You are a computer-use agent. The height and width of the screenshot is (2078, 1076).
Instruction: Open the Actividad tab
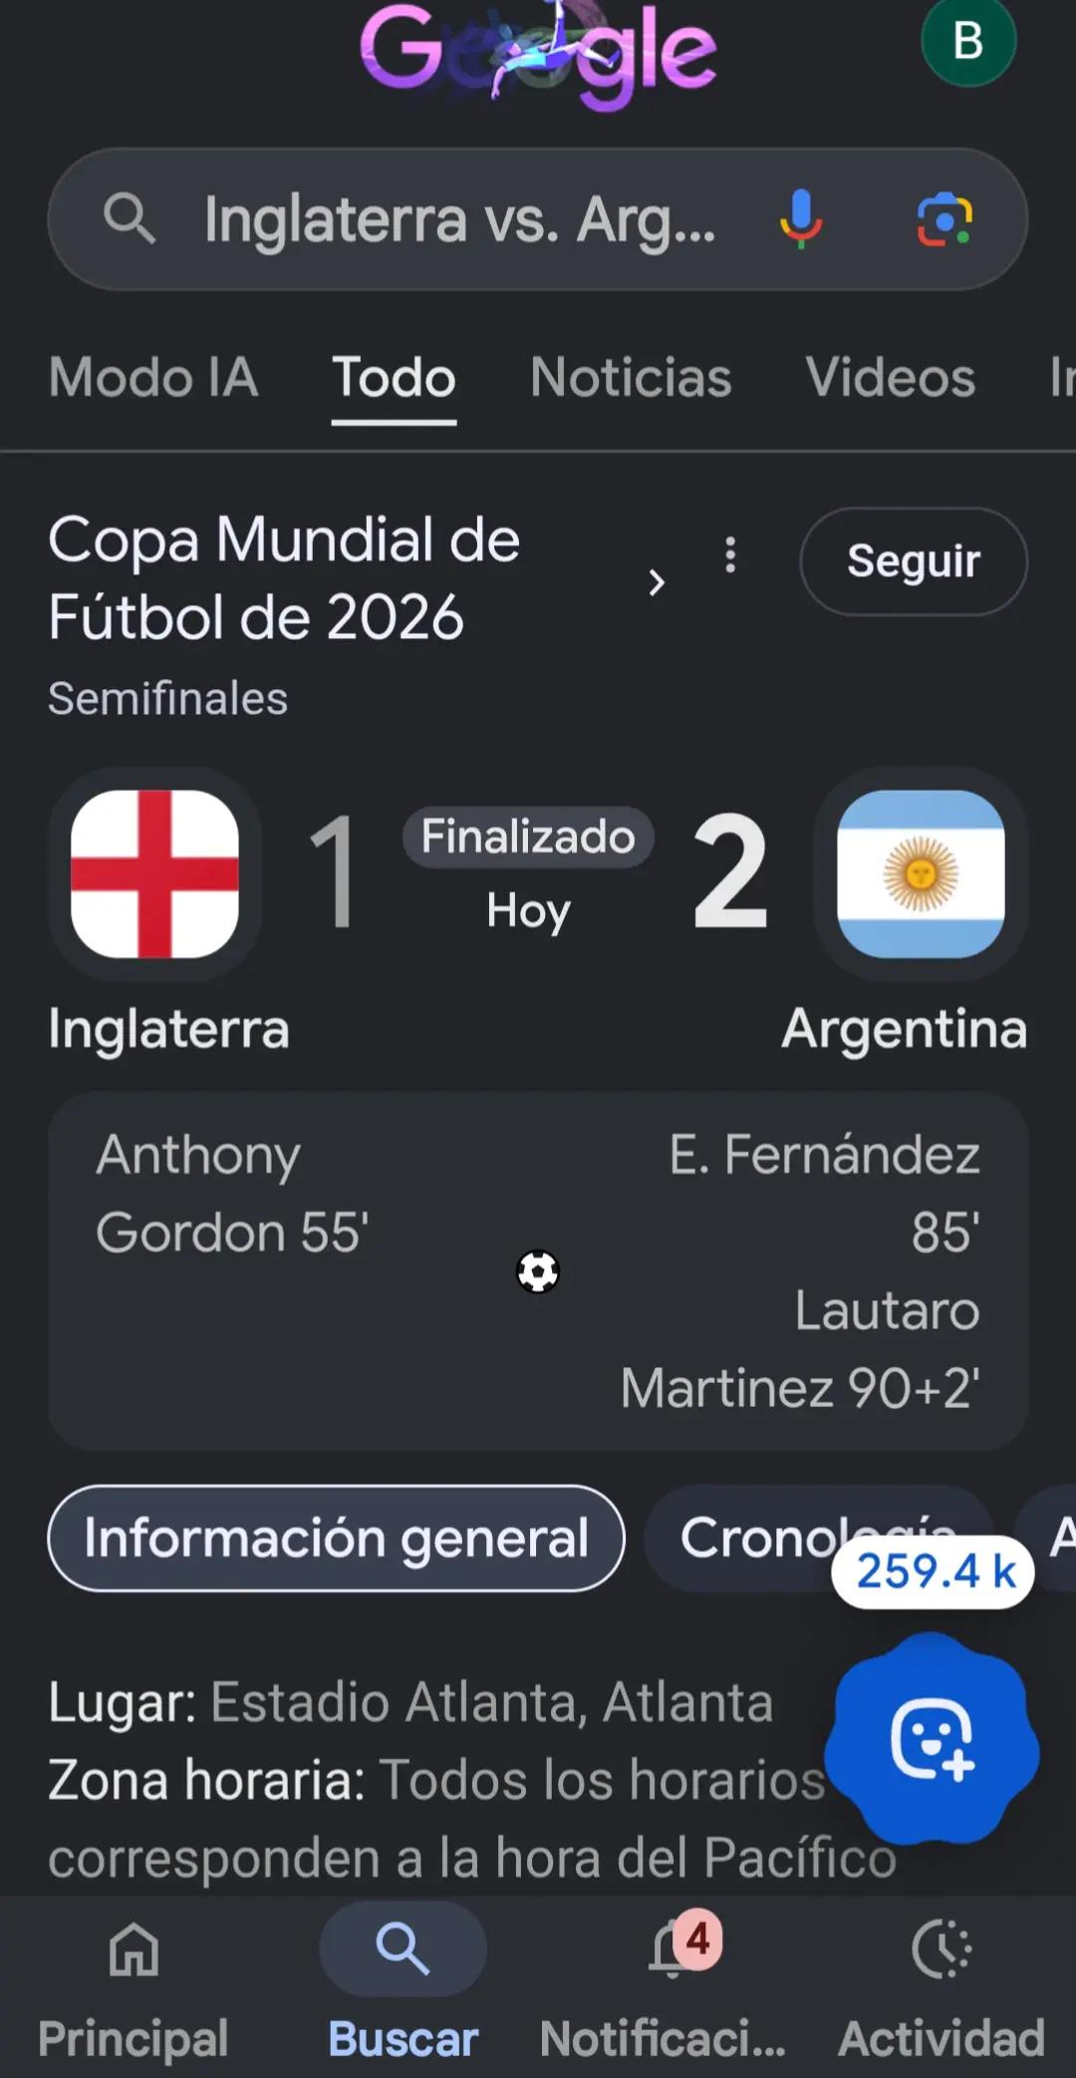941,1984
